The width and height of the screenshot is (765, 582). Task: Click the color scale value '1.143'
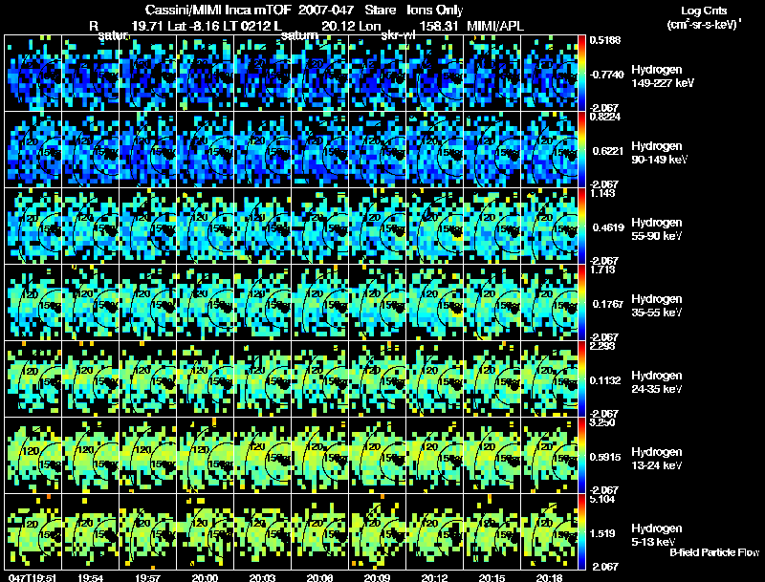click(x=602, y=193)
